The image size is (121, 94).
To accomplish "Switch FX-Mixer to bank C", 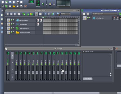I will [13, 70].
